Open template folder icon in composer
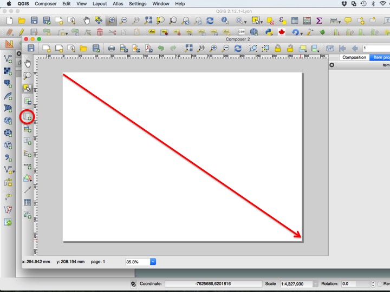 pos(83,48)
